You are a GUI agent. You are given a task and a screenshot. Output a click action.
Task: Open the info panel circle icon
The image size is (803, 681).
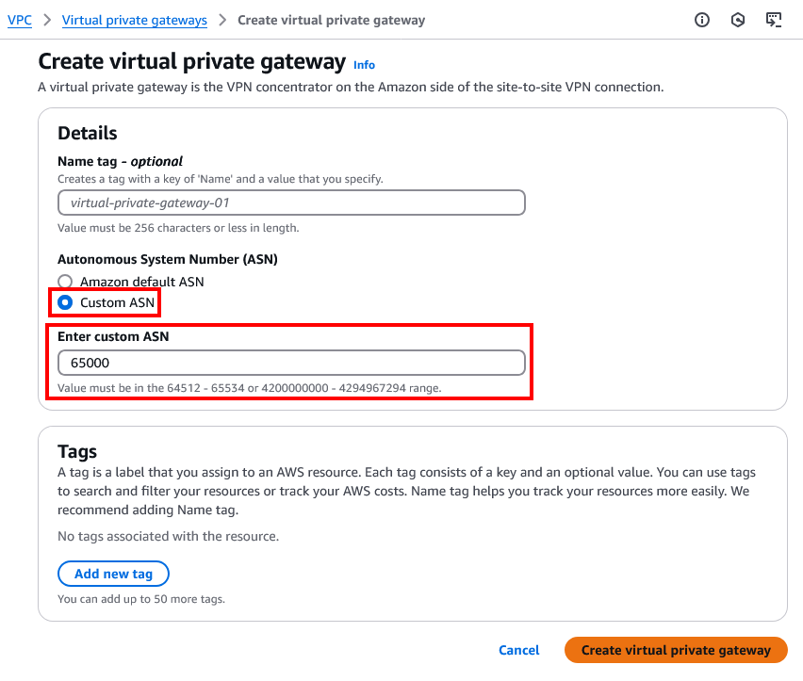point(702,20)
